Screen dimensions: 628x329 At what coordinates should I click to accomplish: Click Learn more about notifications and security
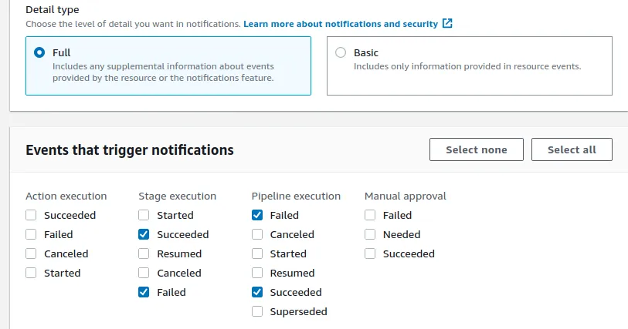341,24
